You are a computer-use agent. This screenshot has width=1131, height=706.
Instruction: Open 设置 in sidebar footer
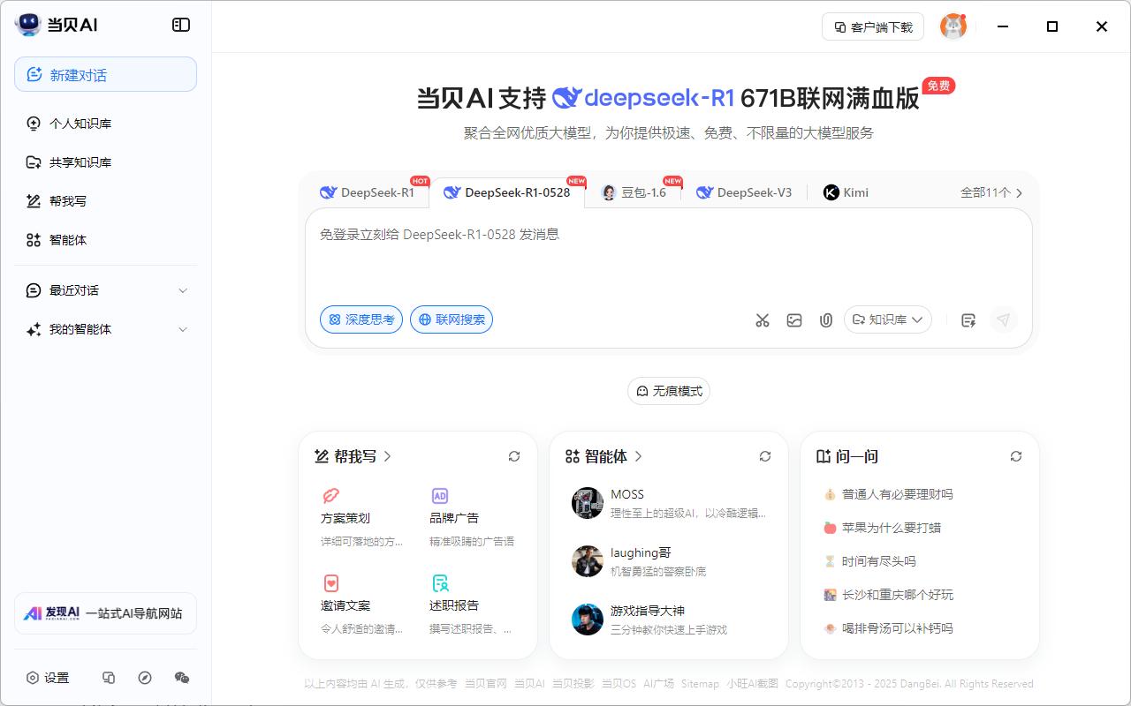coord(48,678)
